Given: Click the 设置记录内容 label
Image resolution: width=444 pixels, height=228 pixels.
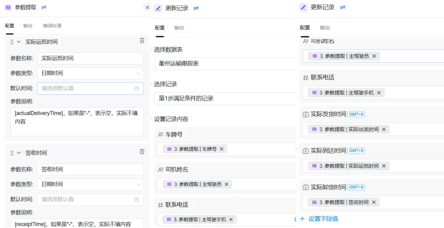Looking at the screenshot, I should pyautogui.click(x=171, y=119).
